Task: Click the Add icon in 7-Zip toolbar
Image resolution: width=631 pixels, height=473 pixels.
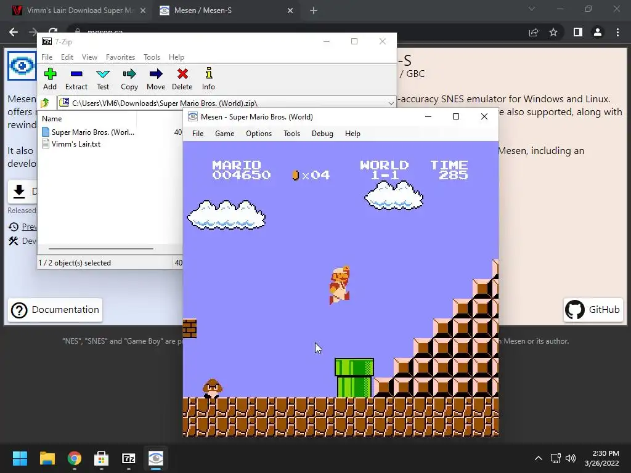Action: coord(50,74)
